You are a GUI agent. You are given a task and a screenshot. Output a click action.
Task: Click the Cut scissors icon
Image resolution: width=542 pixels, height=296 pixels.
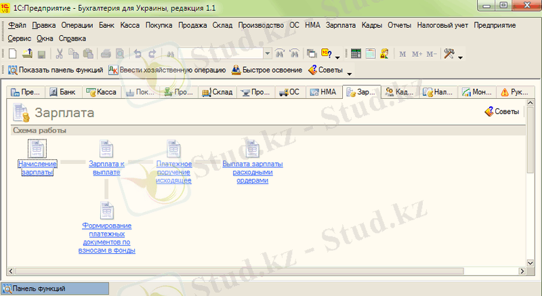59,54
